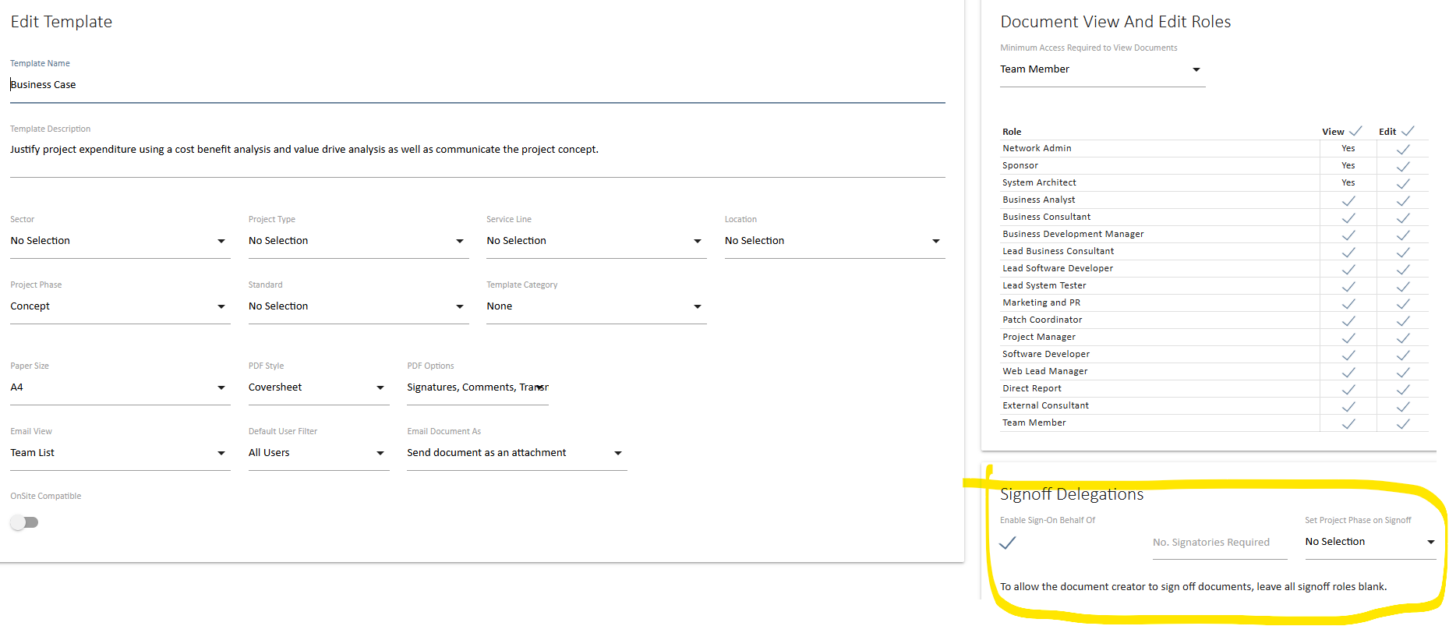Open the Email View dropdown
The image size is (1449, 626).
pyautogui.click(x=120, y=453)
